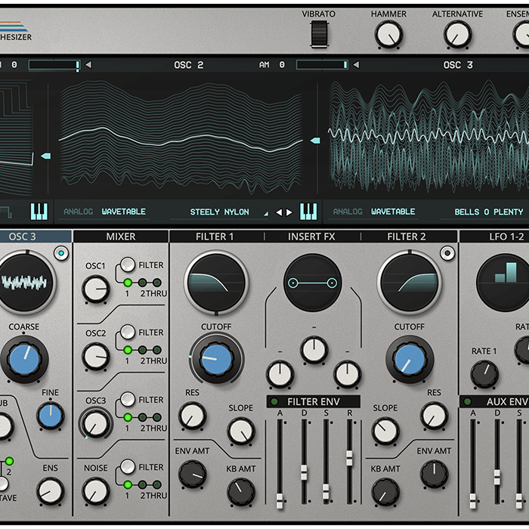Click the OSC3 mixer level knob
The image size is (529, 529).
click(x=96, y=424)
